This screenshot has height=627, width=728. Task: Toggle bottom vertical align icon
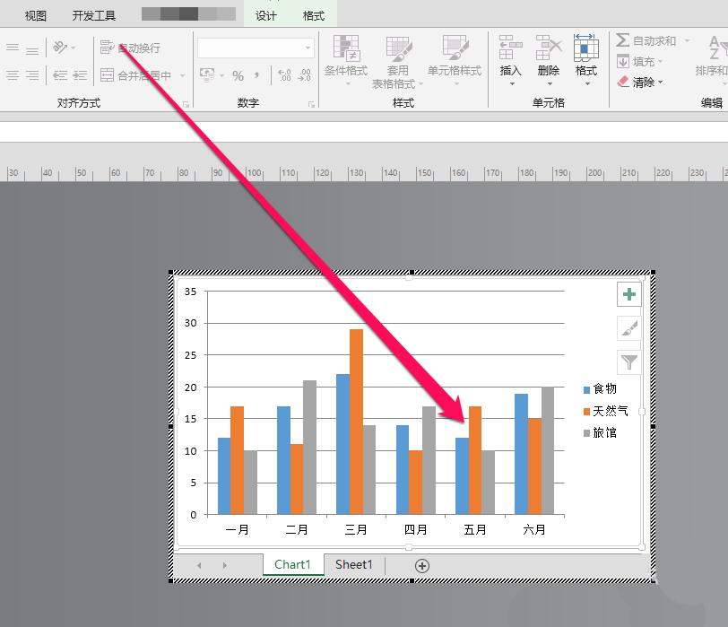(x=32, y=50)
